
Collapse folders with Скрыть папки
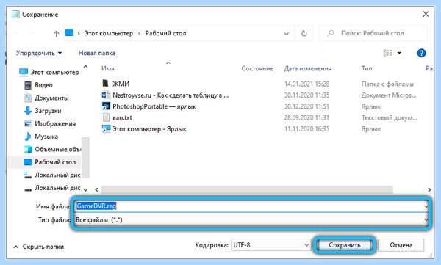pyautogui.click(x=39, y=247)
